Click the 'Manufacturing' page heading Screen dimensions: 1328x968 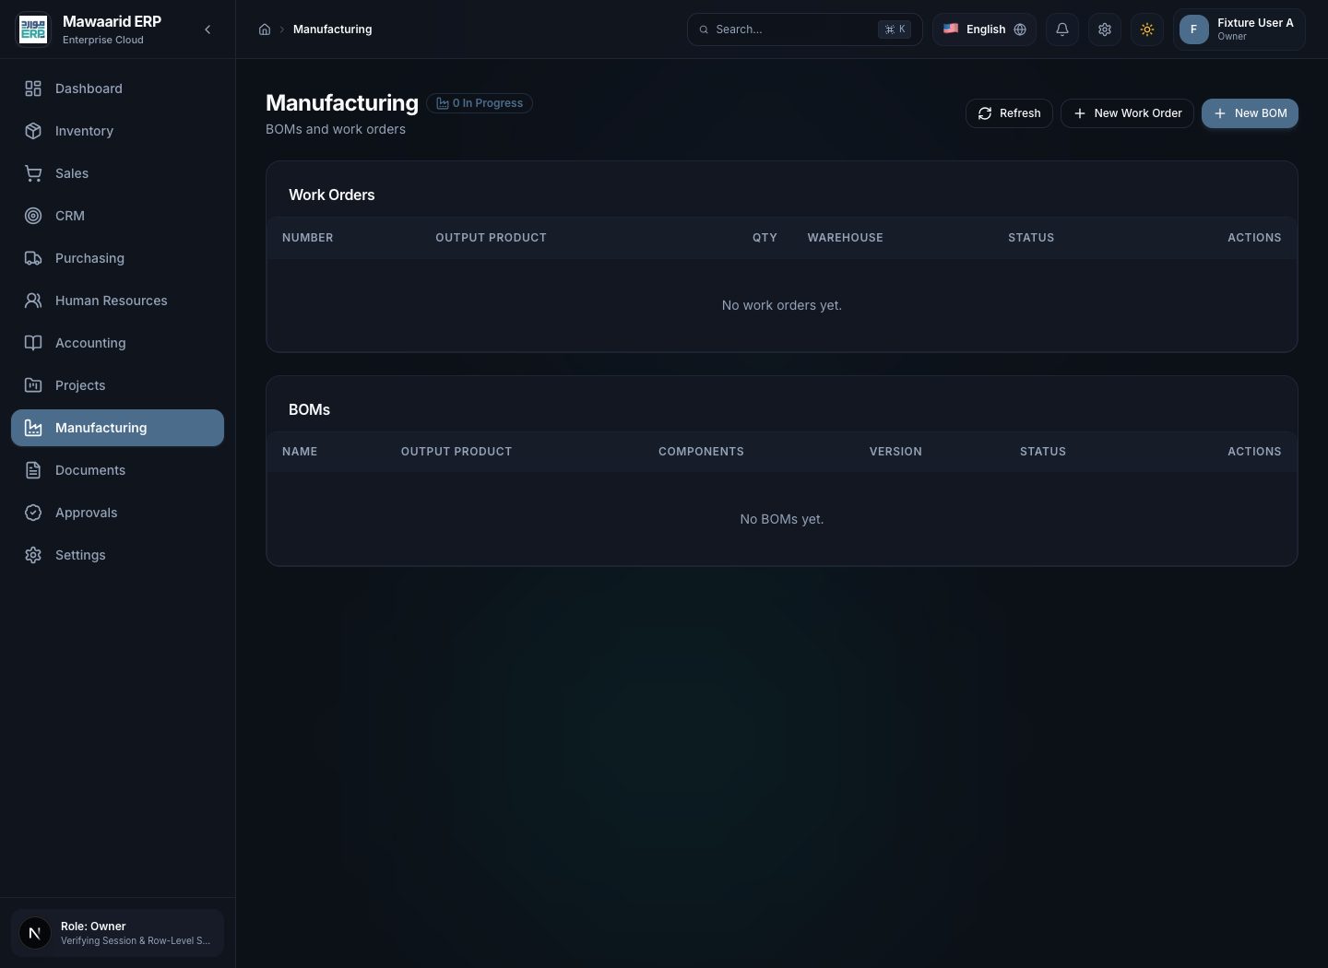342,103
